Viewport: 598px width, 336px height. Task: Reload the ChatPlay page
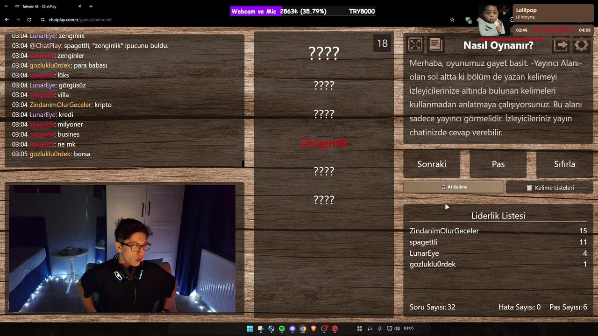click(29, 20)
